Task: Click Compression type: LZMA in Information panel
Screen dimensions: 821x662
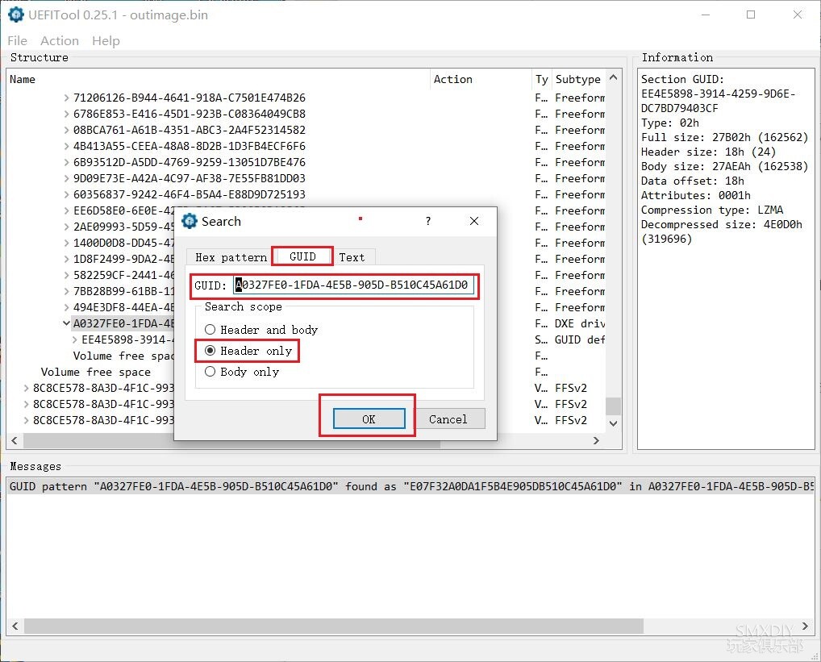Action: (x=712, y=210)
